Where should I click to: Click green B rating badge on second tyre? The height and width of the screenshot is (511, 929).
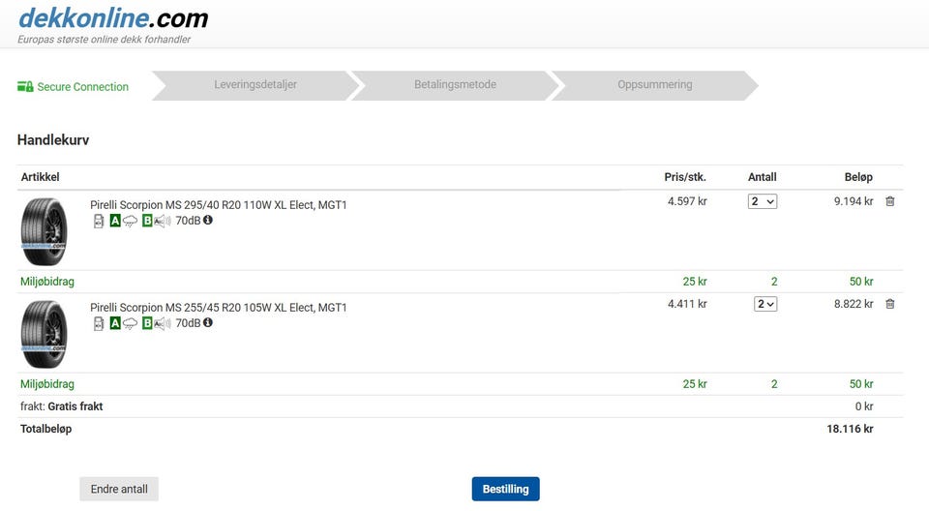[x=147, y=323]
